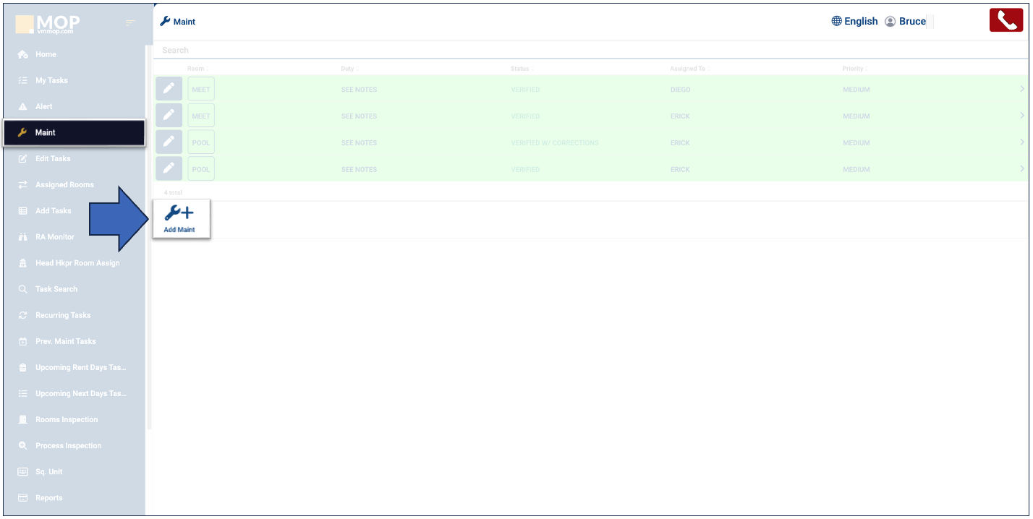Click the Add Maint wrench icon
Image resolution: width=1033 pixels, height=519 pixels.
[x=179, y=213]
